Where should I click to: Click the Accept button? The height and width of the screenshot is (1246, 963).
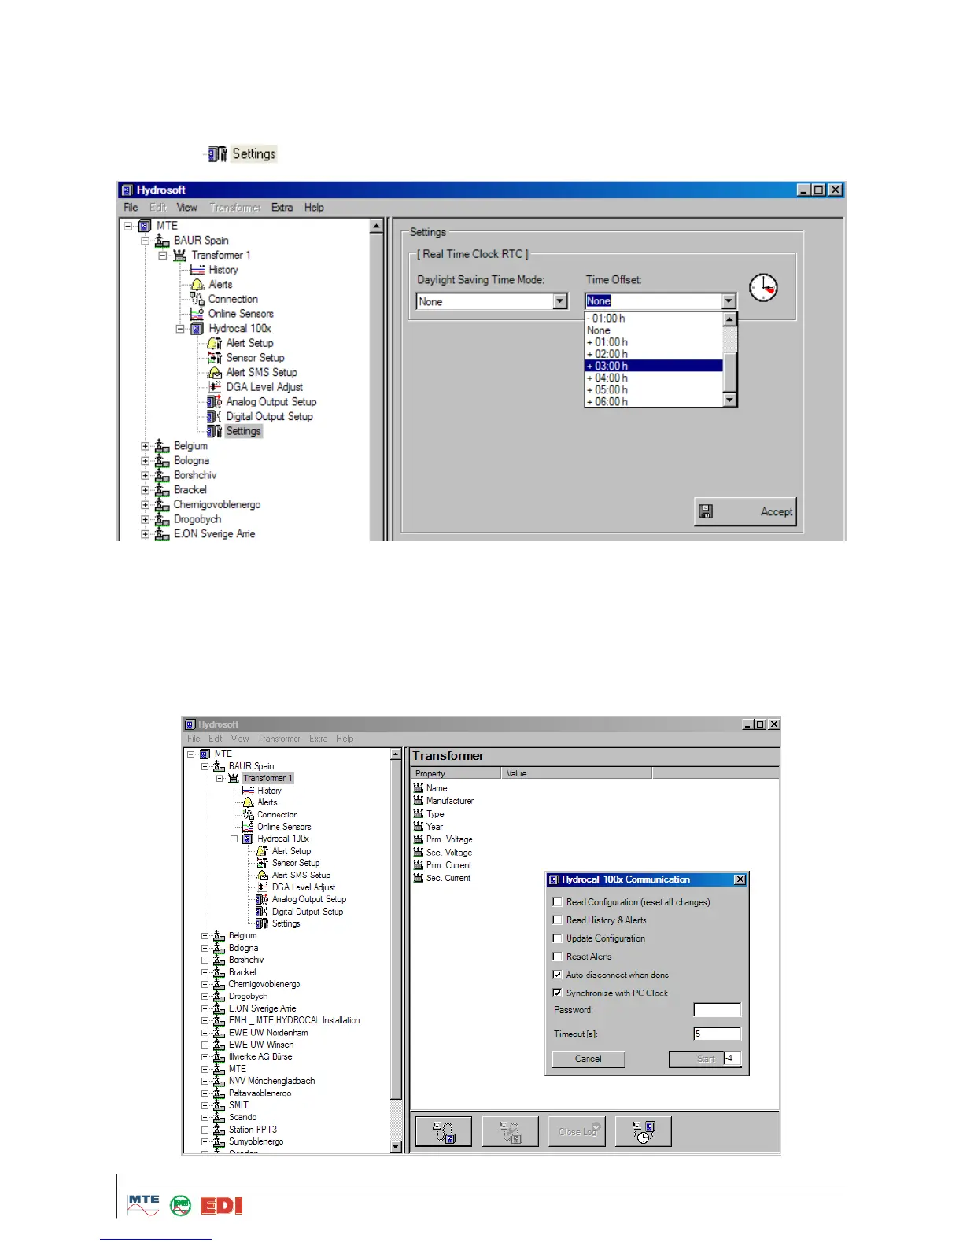(745, 511)
